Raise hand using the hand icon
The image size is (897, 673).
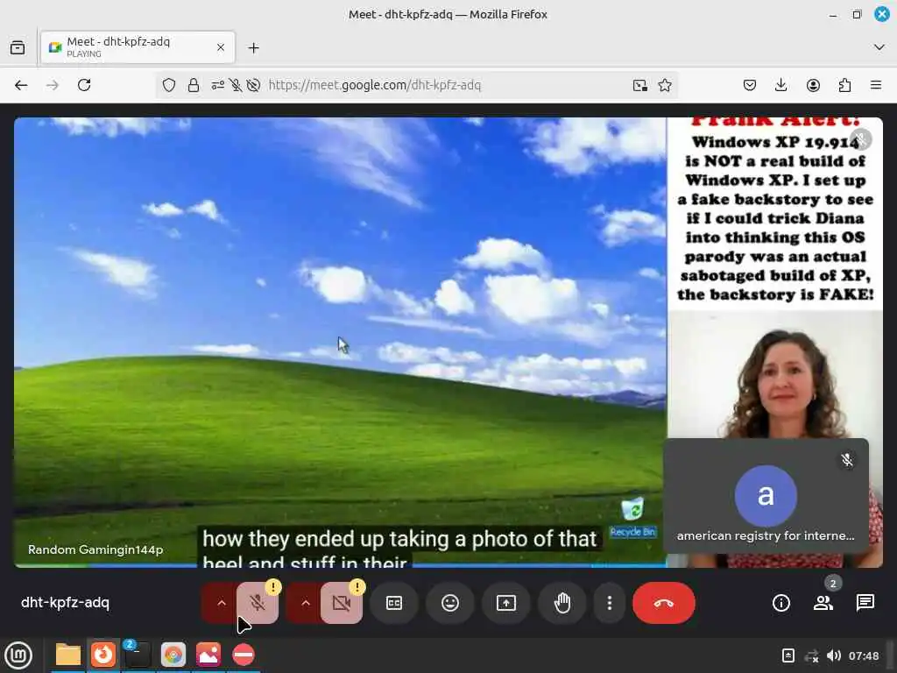click(x=562, y=603)
